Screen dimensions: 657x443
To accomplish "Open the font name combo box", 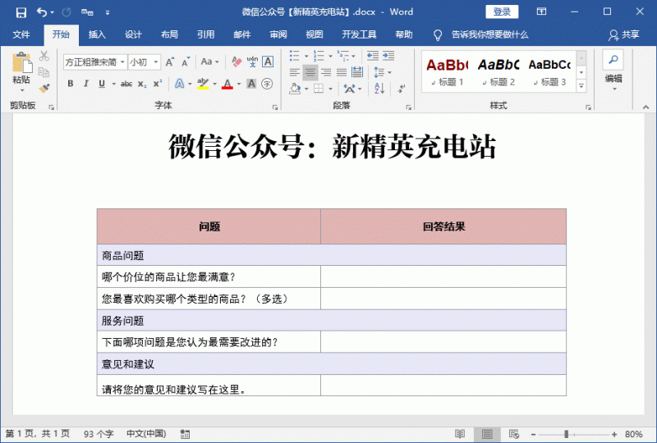I will 94,62.
